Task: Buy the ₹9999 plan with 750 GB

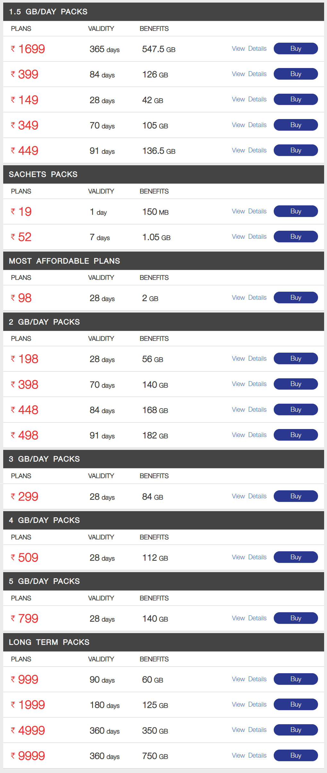Action: [296, 755]
